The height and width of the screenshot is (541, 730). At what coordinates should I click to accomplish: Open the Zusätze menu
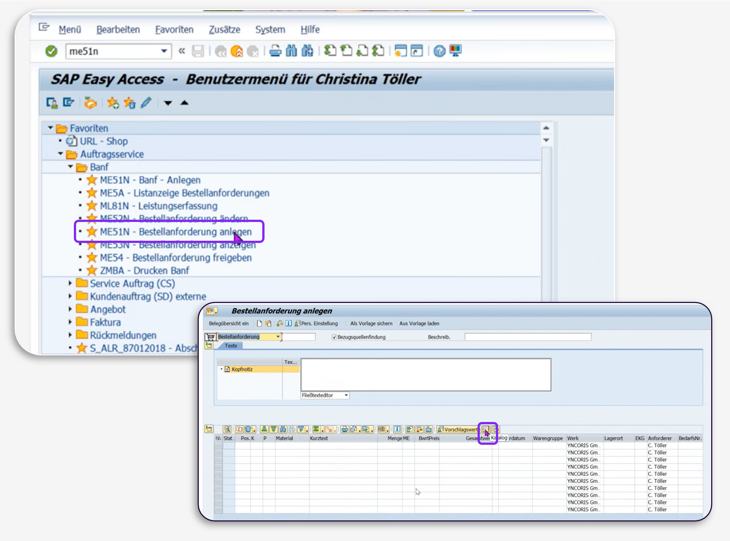(x=224, y=30)
